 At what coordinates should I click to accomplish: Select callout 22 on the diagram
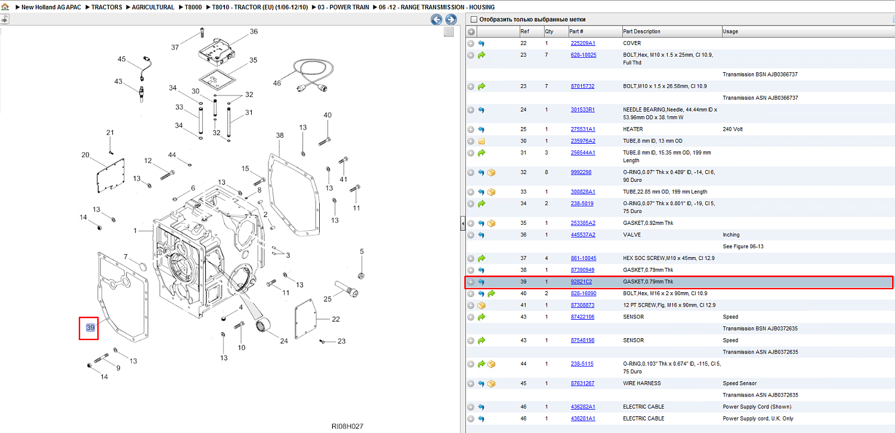pos(336,320)
